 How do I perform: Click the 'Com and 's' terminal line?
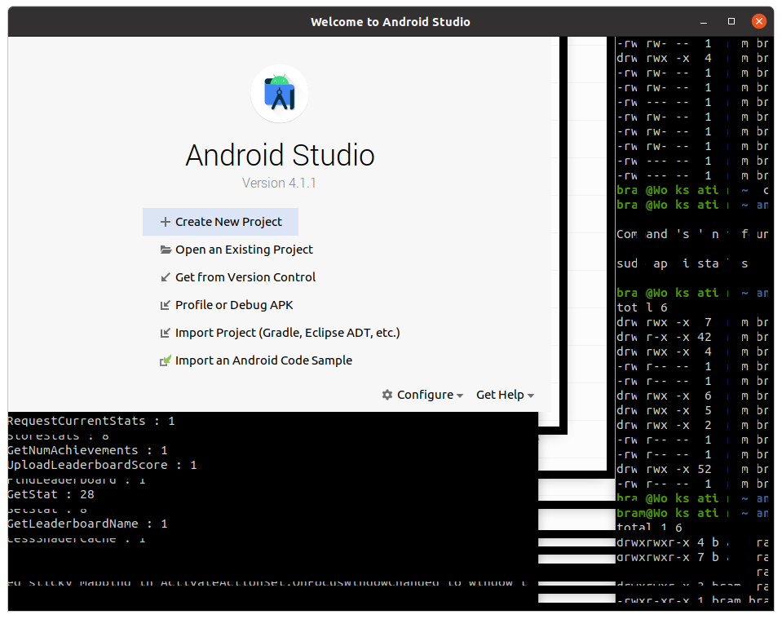coord(693,234)
